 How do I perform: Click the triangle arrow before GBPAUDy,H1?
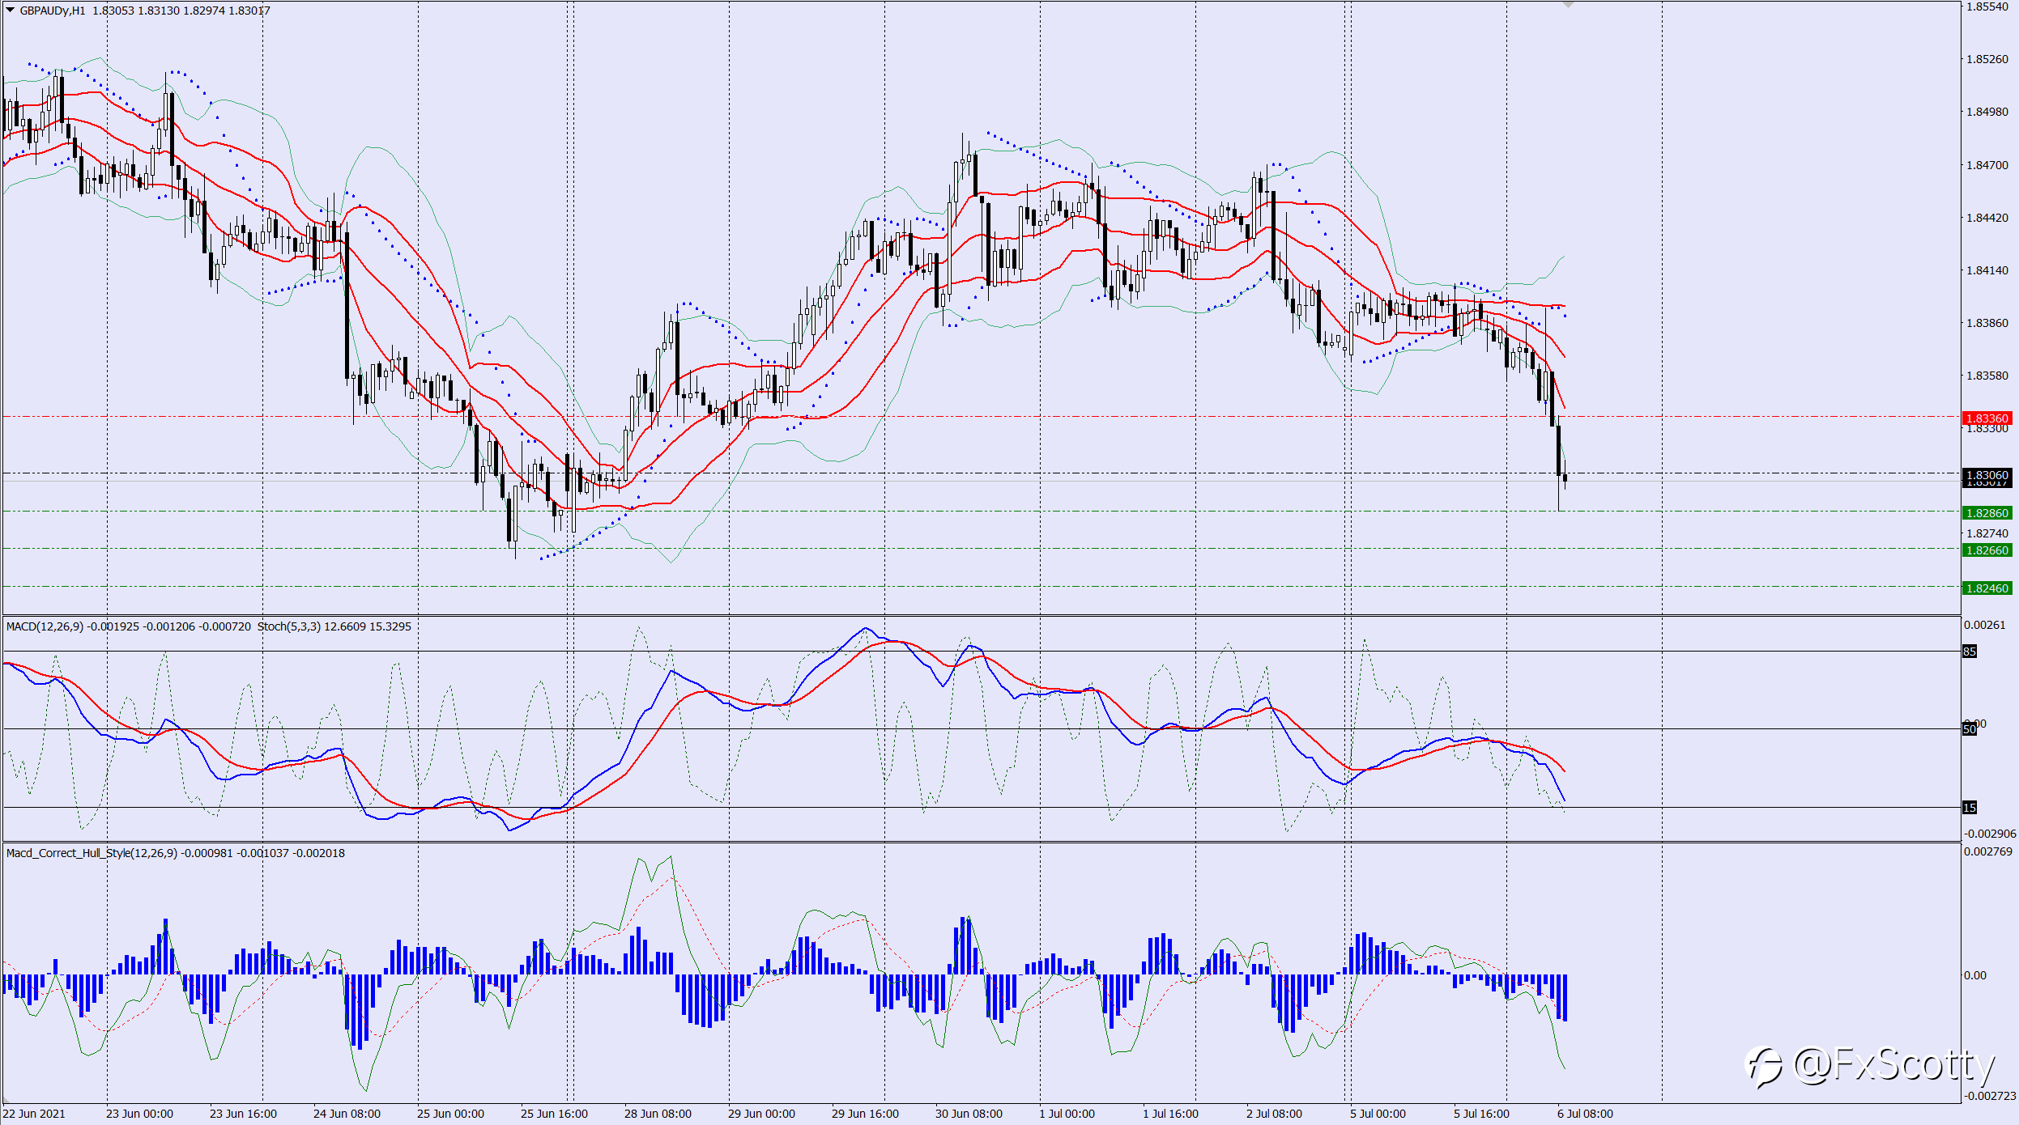tap(11, 11)
